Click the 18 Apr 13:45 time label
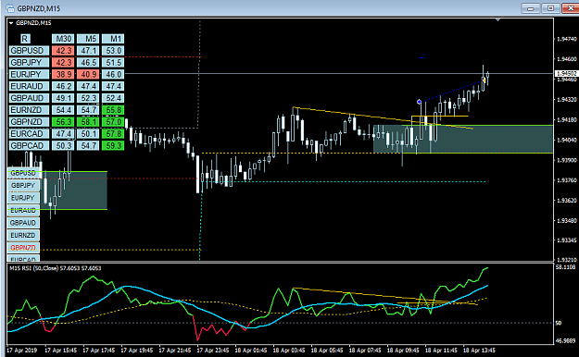The width and height of the screenshot is (579, 357). coord(479,350)
